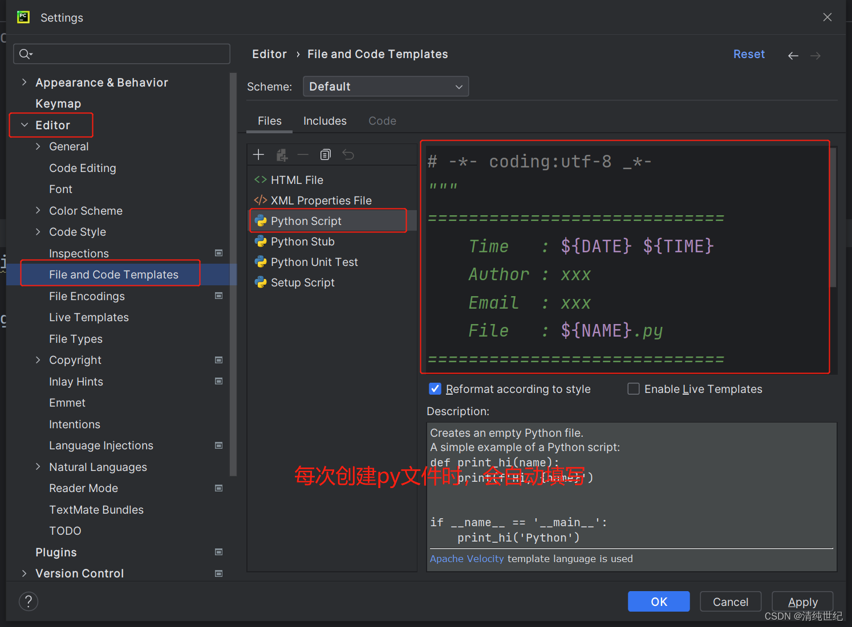
Task: Click the help question mark icon
Action: [x=29, y=601]
